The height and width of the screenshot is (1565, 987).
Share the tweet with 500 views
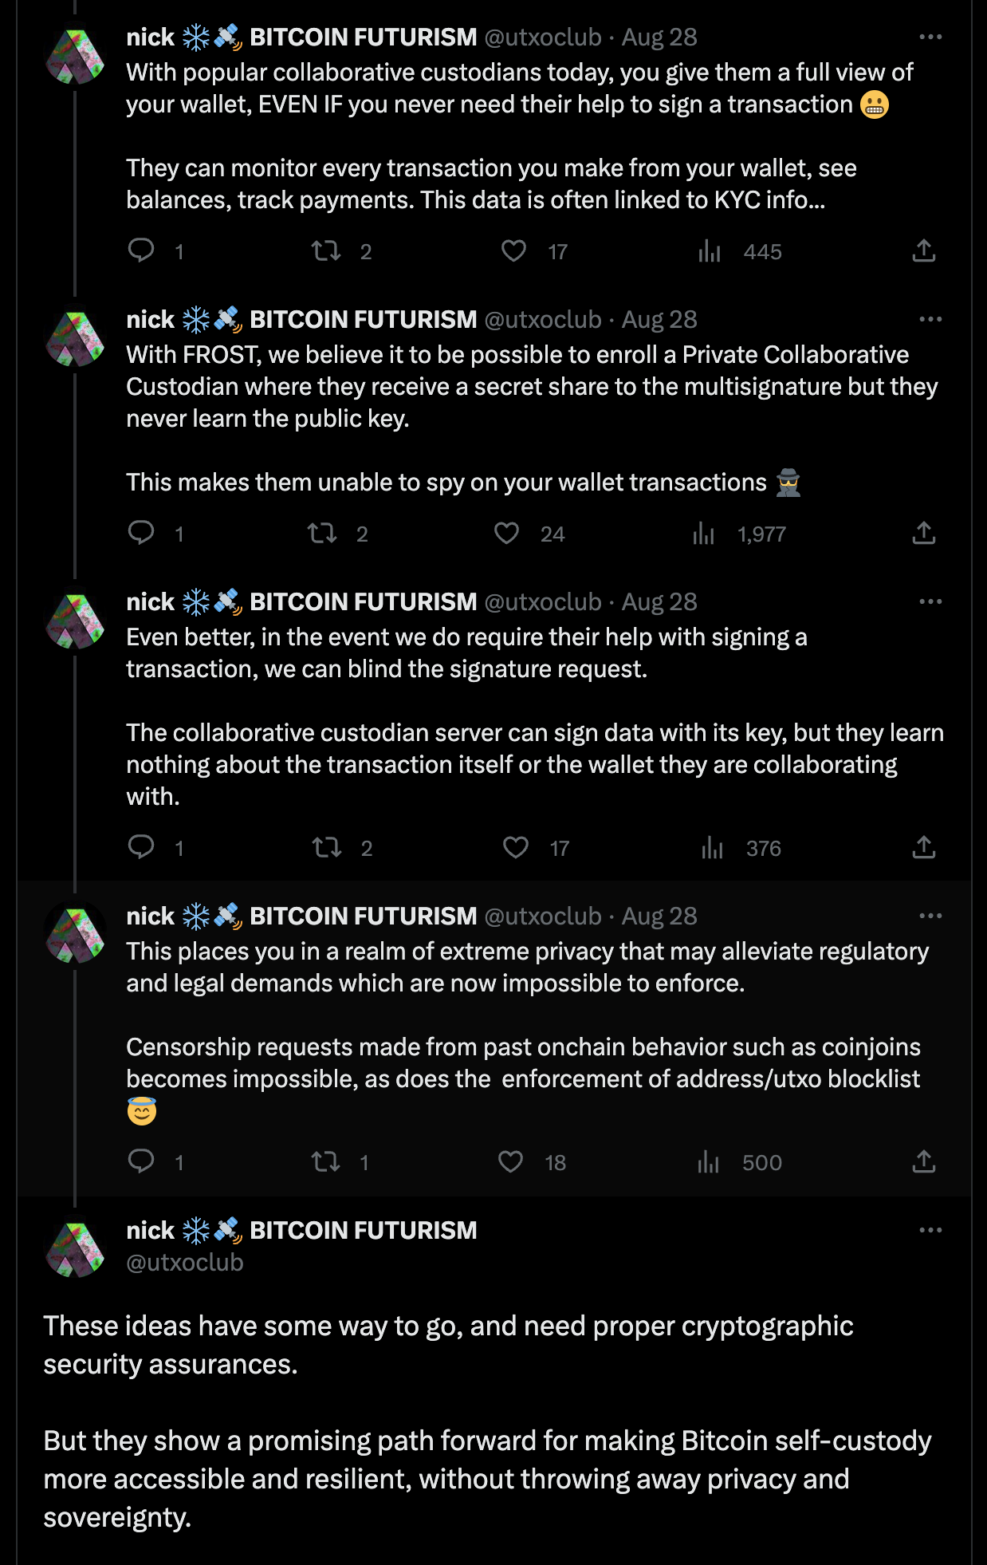click(923, 1161)
